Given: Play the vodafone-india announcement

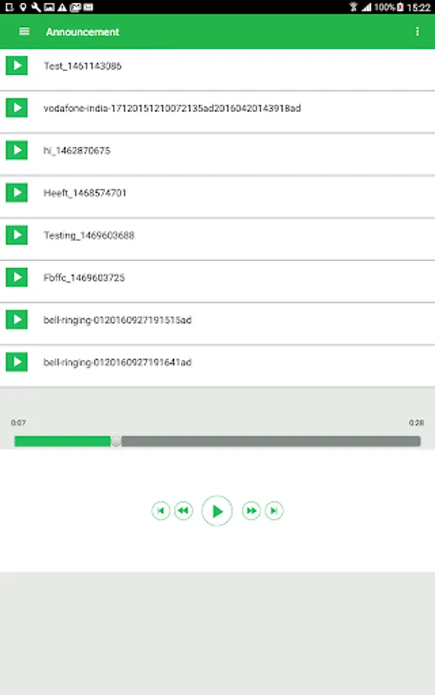Looking at the screenshot, I should click(17, 107).
